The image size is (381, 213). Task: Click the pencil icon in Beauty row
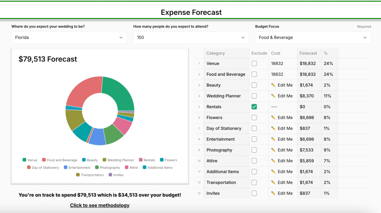click(273, 85)
